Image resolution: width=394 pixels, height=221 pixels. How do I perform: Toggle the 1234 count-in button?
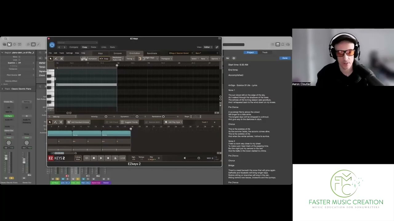point(122,158)
